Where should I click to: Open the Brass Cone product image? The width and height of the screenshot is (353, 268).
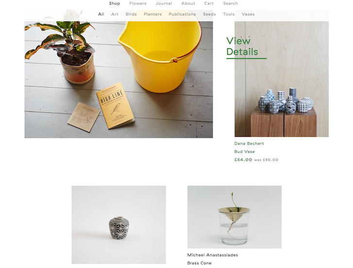(x=235, y=217)
